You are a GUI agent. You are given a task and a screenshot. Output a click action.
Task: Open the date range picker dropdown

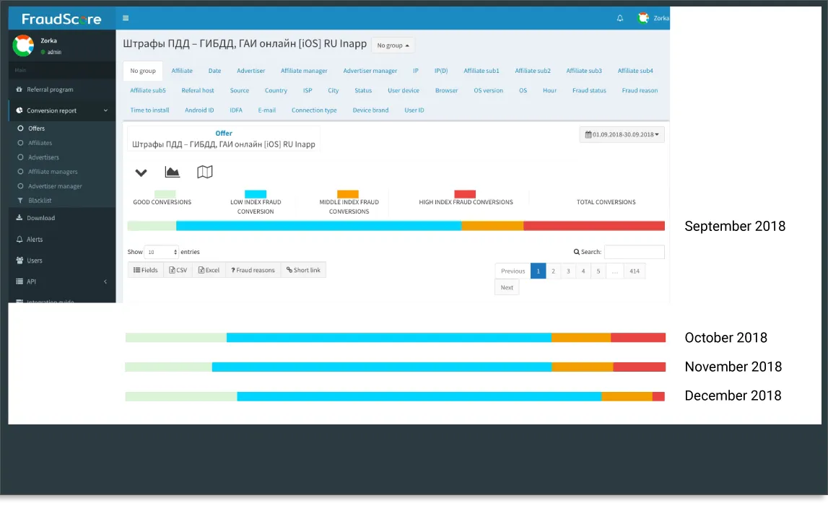(622, 134)
